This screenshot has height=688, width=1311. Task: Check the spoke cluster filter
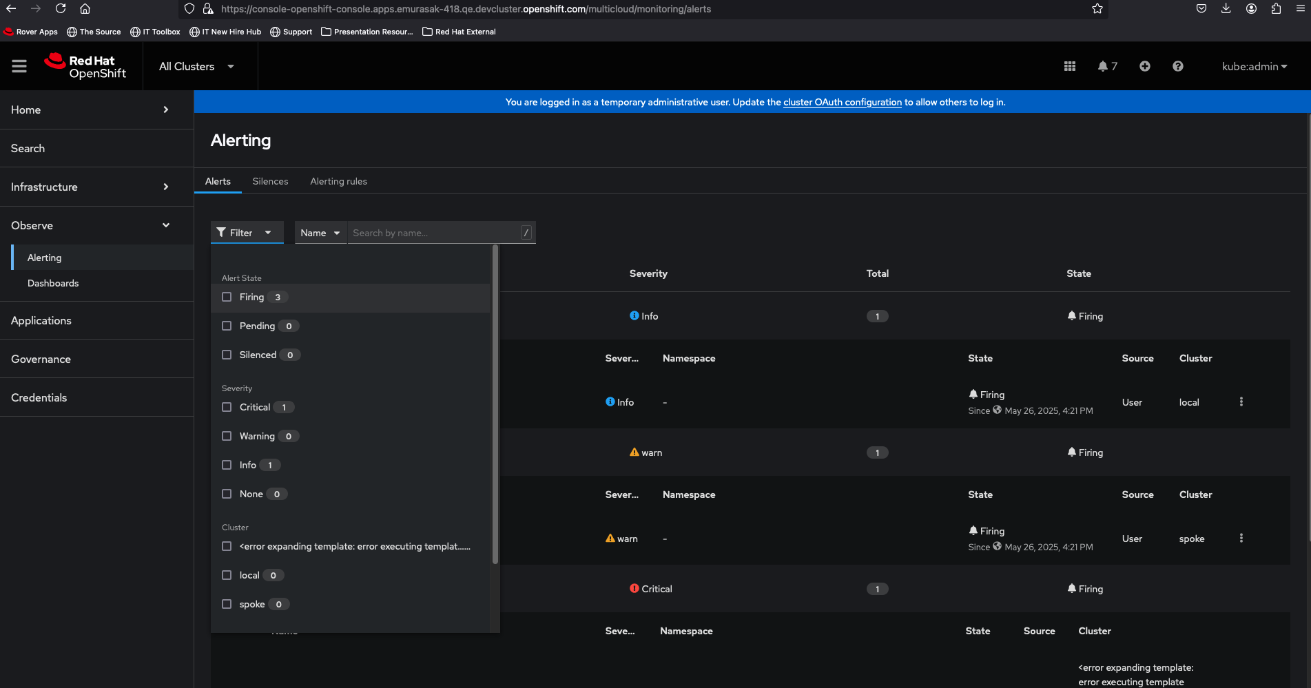[x=227, y=604]
